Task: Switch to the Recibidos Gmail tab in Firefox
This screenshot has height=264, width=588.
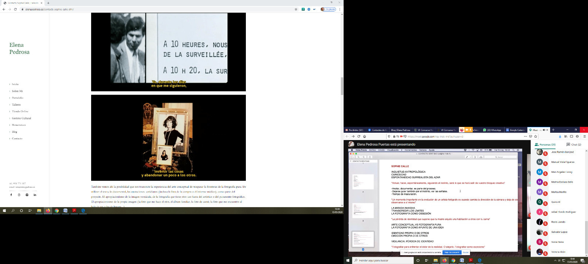Action: tap(355, 130)
